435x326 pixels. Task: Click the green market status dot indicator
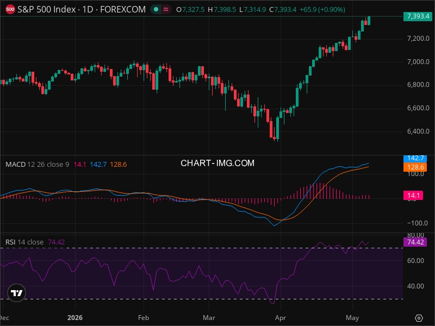[x=156, y=9]
